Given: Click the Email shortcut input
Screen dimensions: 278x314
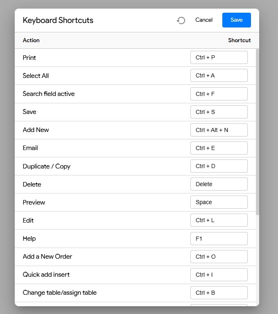Looking at the screenshot, I should point(219,148).
